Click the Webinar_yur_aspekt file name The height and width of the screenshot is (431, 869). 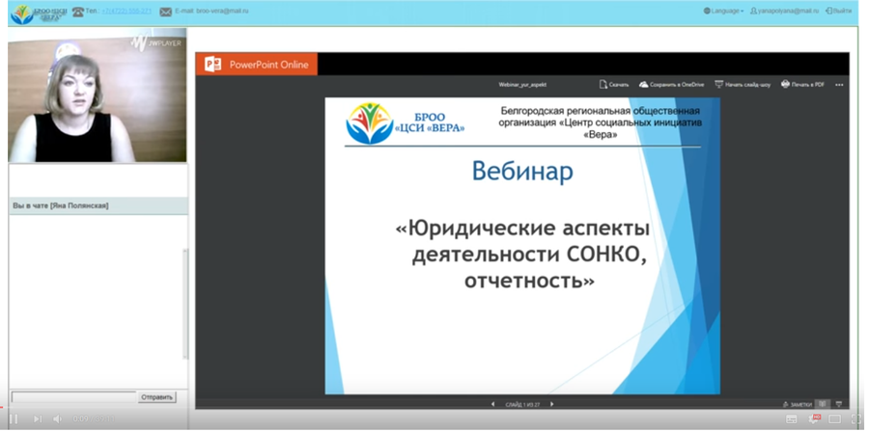522,85
